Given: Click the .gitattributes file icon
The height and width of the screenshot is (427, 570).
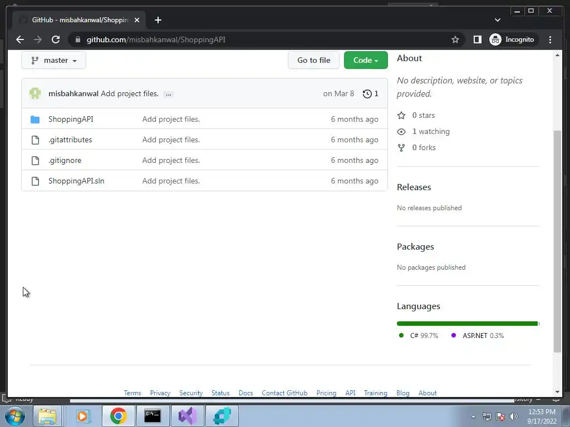Looking at the screenshot, I should (35, 140).
